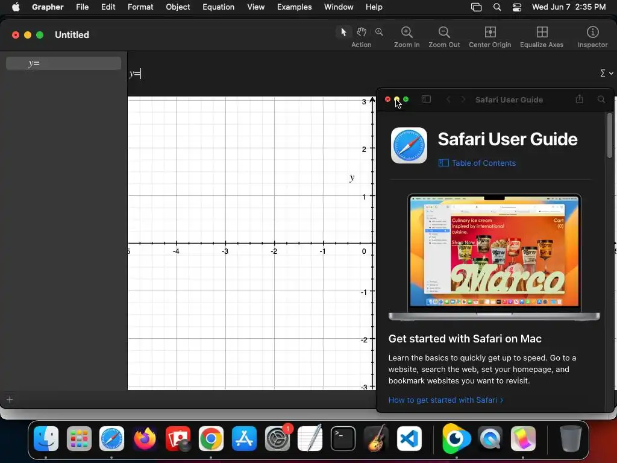Open QuickTime-style Q app in Dock
Image resolution: width=617 pixels, height=463 pixels.
tap(490, 439)
